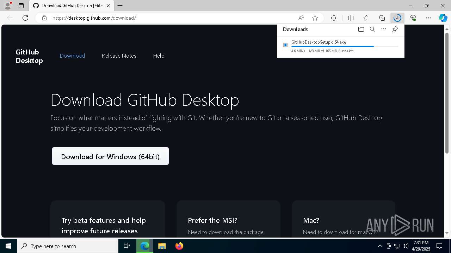This screenshot has width=451, height=253.
Task: Open the clock and calendar flyout
Action: pos(421,246)
